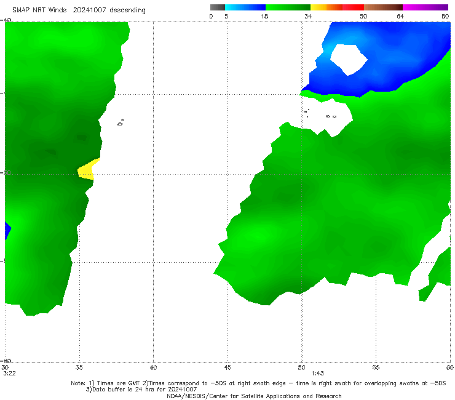
Task: Click the island group outlines near 50 longitude
Action: point(320,114)
